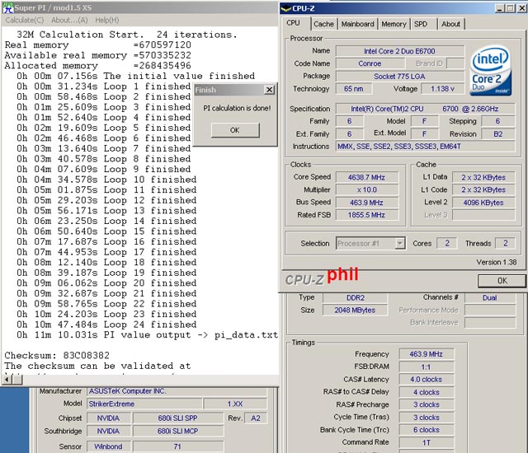Screen dimensions: 528x453
Task: Click the Cores value 2
Action: pos(447,243)
